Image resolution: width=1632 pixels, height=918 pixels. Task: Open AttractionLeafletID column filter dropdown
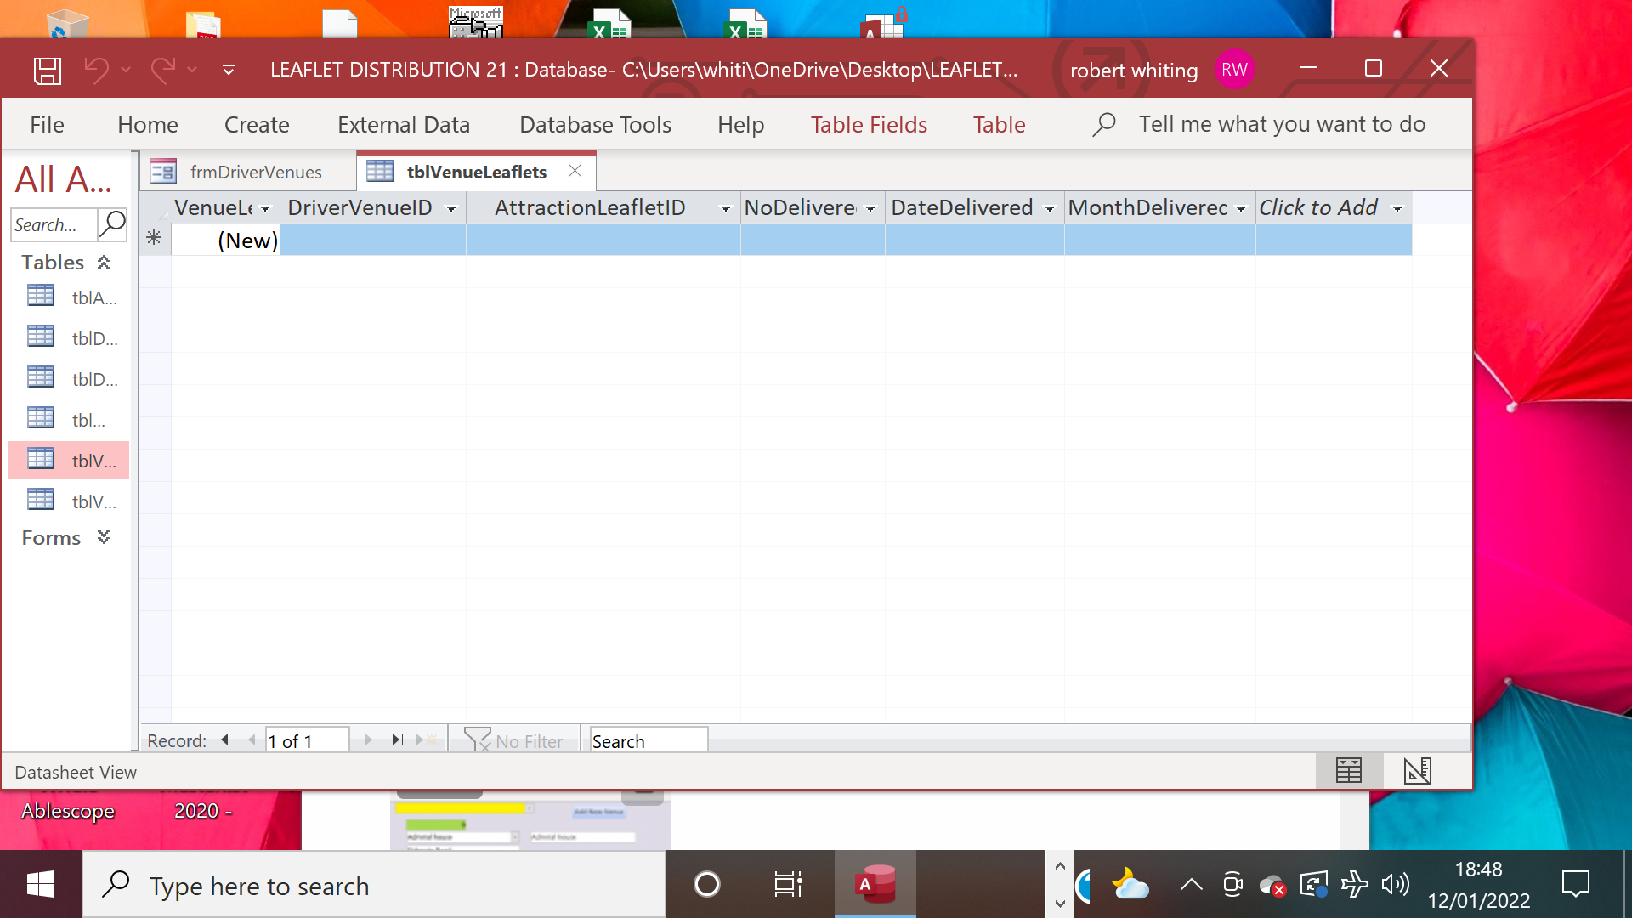(x=725, y=209)
